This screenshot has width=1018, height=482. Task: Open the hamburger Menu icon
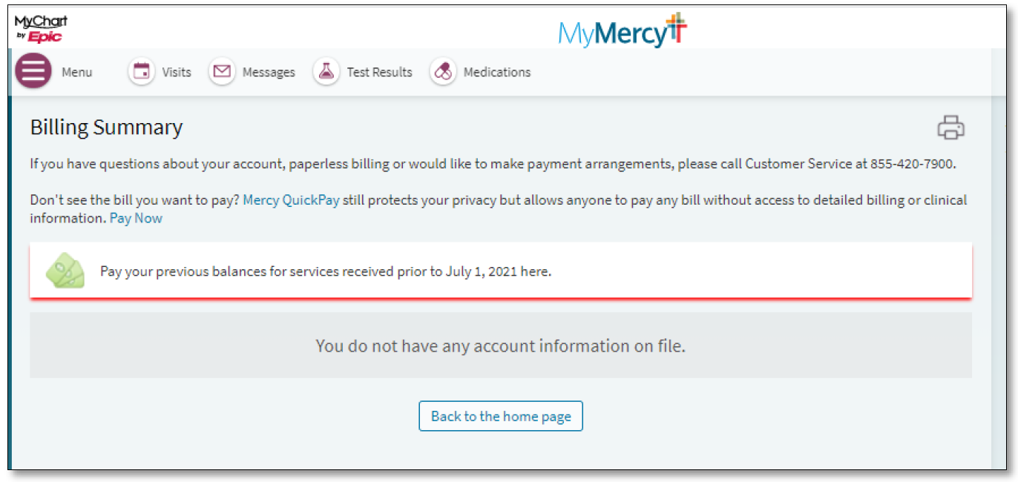[33, 72]
